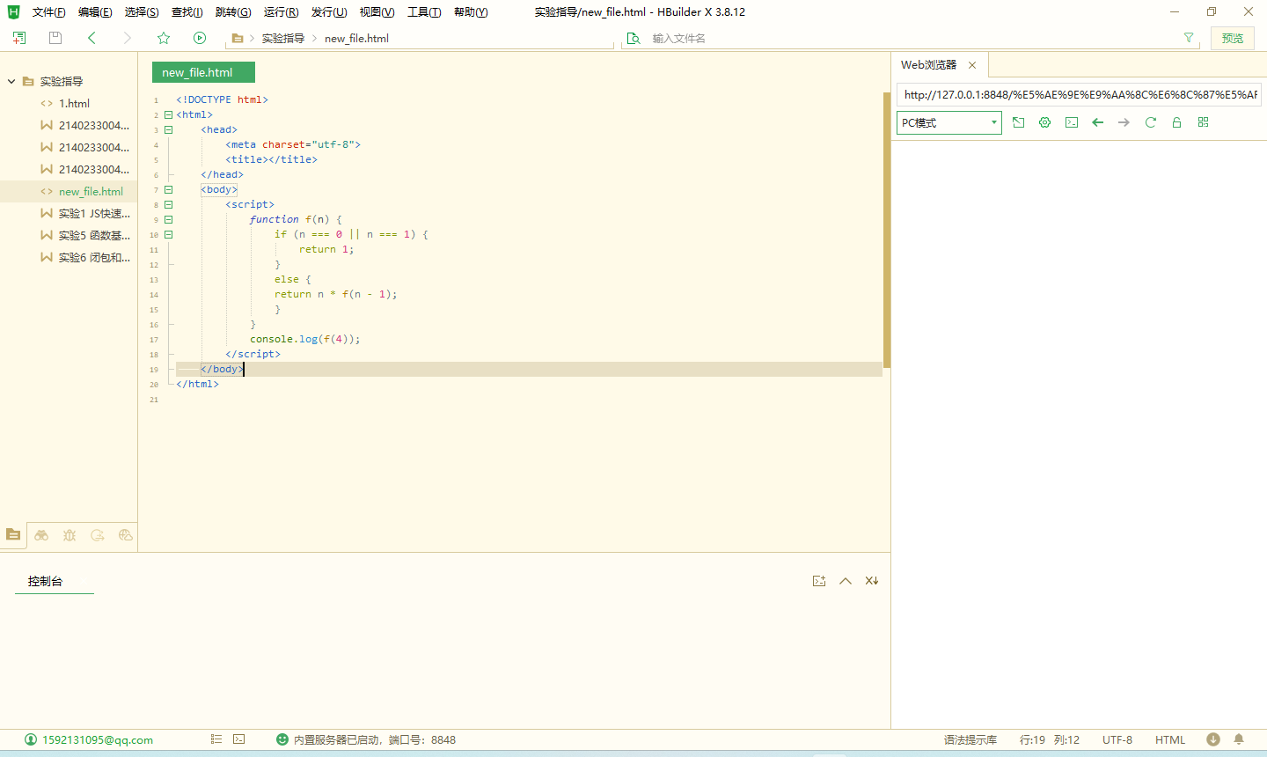The image size is (1267, 757).
Task: Go back with the left chevron toolbar icon
Action: [x=92, y=38]
